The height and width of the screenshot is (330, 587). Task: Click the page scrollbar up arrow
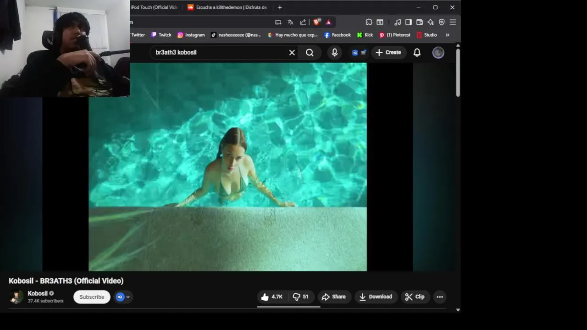458,45
